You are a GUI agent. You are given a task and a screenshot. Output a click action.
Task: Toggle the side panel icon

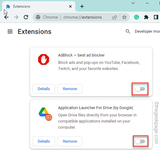pyautogui.click(x=156, y=17)
